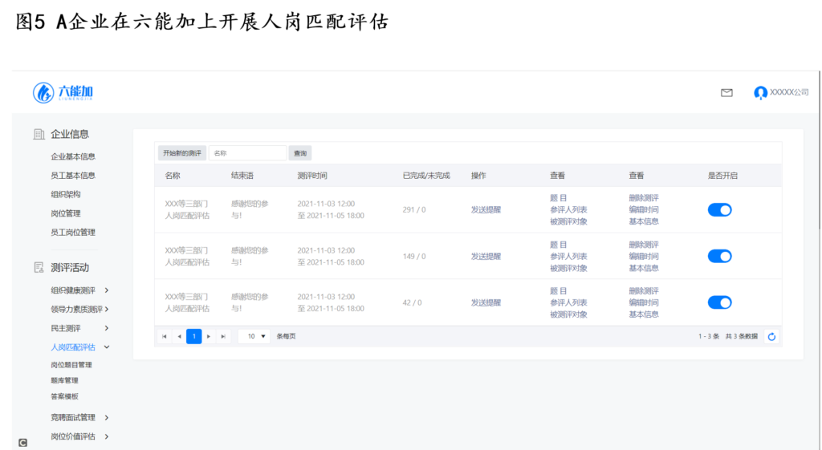Open 参评人列表 in the 291 / 0 row
This screenshot has height=450, width=822.
point(568,209)
